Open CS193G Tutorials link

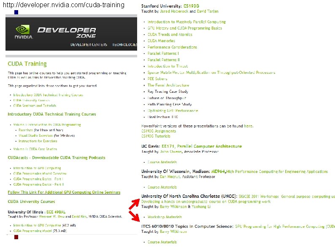tap(156, 136)
